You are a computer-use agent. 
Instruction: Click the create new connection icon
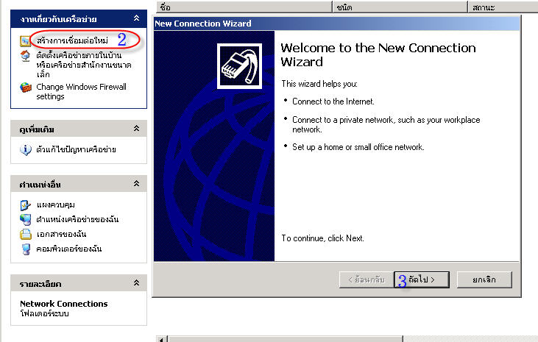(25, 41)
